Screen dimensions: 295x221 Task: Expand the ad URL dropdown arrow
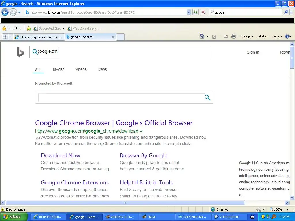[141, 131]
